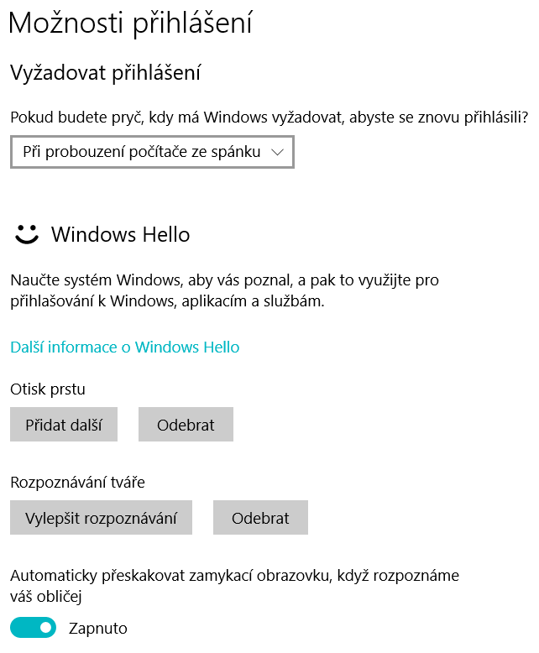
Task: Click the 'Windows Hello' heading text
Action: tap(121, 234)
